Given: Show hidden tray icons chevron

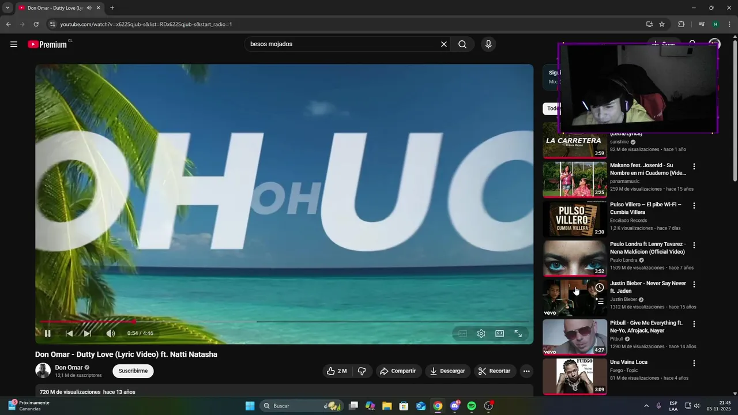Looking at the screenshot, I should coord(646,406).
